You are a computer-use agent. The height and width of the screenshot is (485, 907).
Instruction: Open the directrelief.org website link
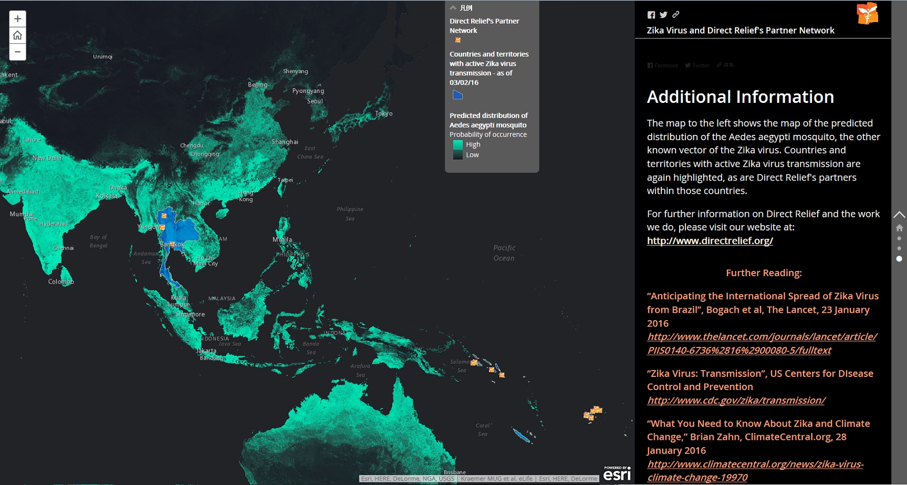tap(710, 241)
